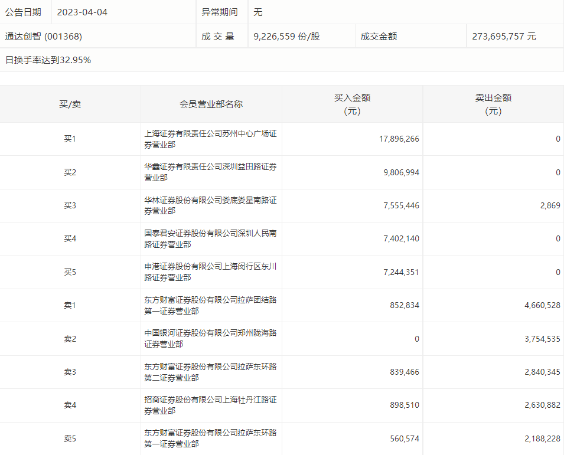Click 华林证券娄底娄星南路证券营业部 name

[x=210, y=205]
